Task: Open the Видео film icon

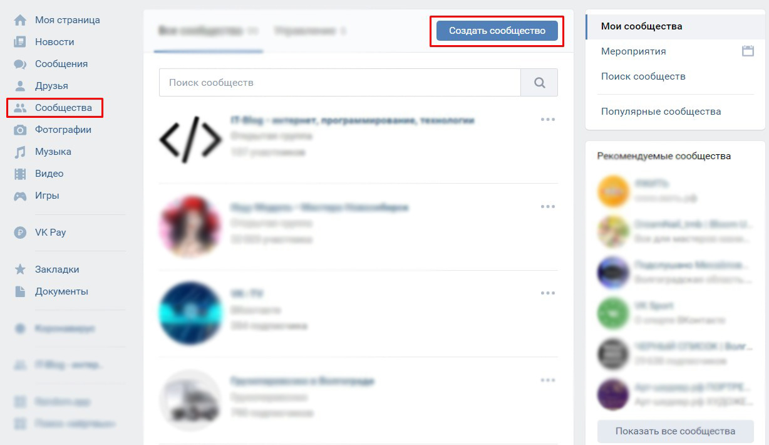Action: [20, 174]
